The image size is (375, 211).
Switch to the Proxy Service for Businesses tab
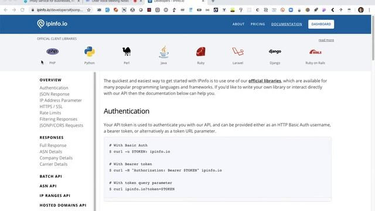52,1
